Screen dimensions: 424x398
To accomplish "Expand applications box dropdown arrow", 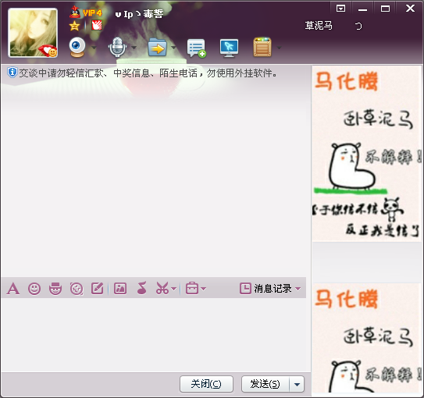I will [279, 48].
